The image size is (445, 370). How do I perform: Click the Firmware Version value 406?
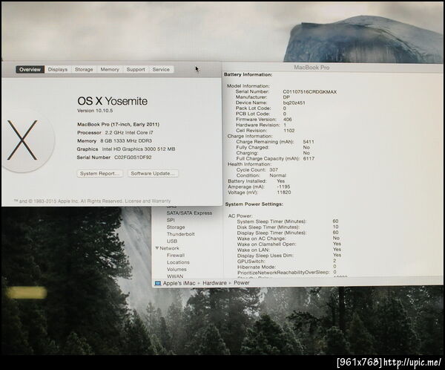tap(287, 120)
